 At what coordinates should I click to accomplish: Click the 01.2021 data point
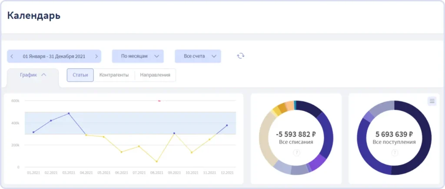tap(33, 132)
